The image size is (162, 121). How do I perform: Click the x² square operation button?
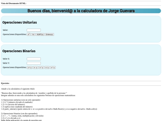coord(28,34)
